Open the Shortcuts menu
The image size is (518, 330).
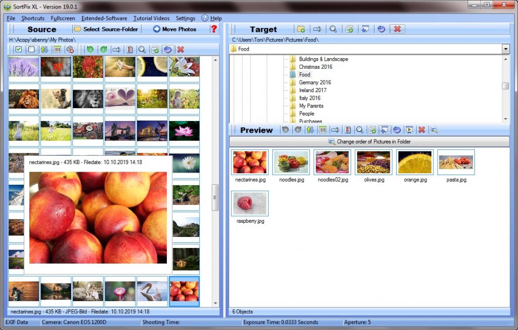33,18
